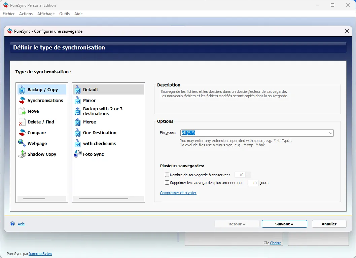Click the blue help question mark icon
This screenshot has width=356, height=258.
[12, 224]
